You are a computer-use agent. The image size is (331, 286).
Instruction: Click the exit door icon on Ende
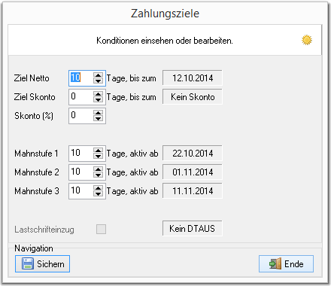point(275,264)
